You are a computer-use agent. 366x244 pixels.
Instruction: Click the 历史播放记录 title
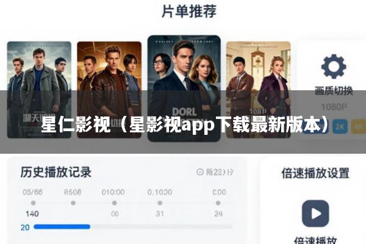pyautogui.click(x=56, y=172)
